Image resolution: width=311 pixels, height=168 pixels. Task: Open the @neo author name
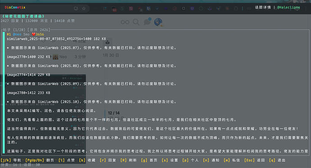(x=17, y=34)
